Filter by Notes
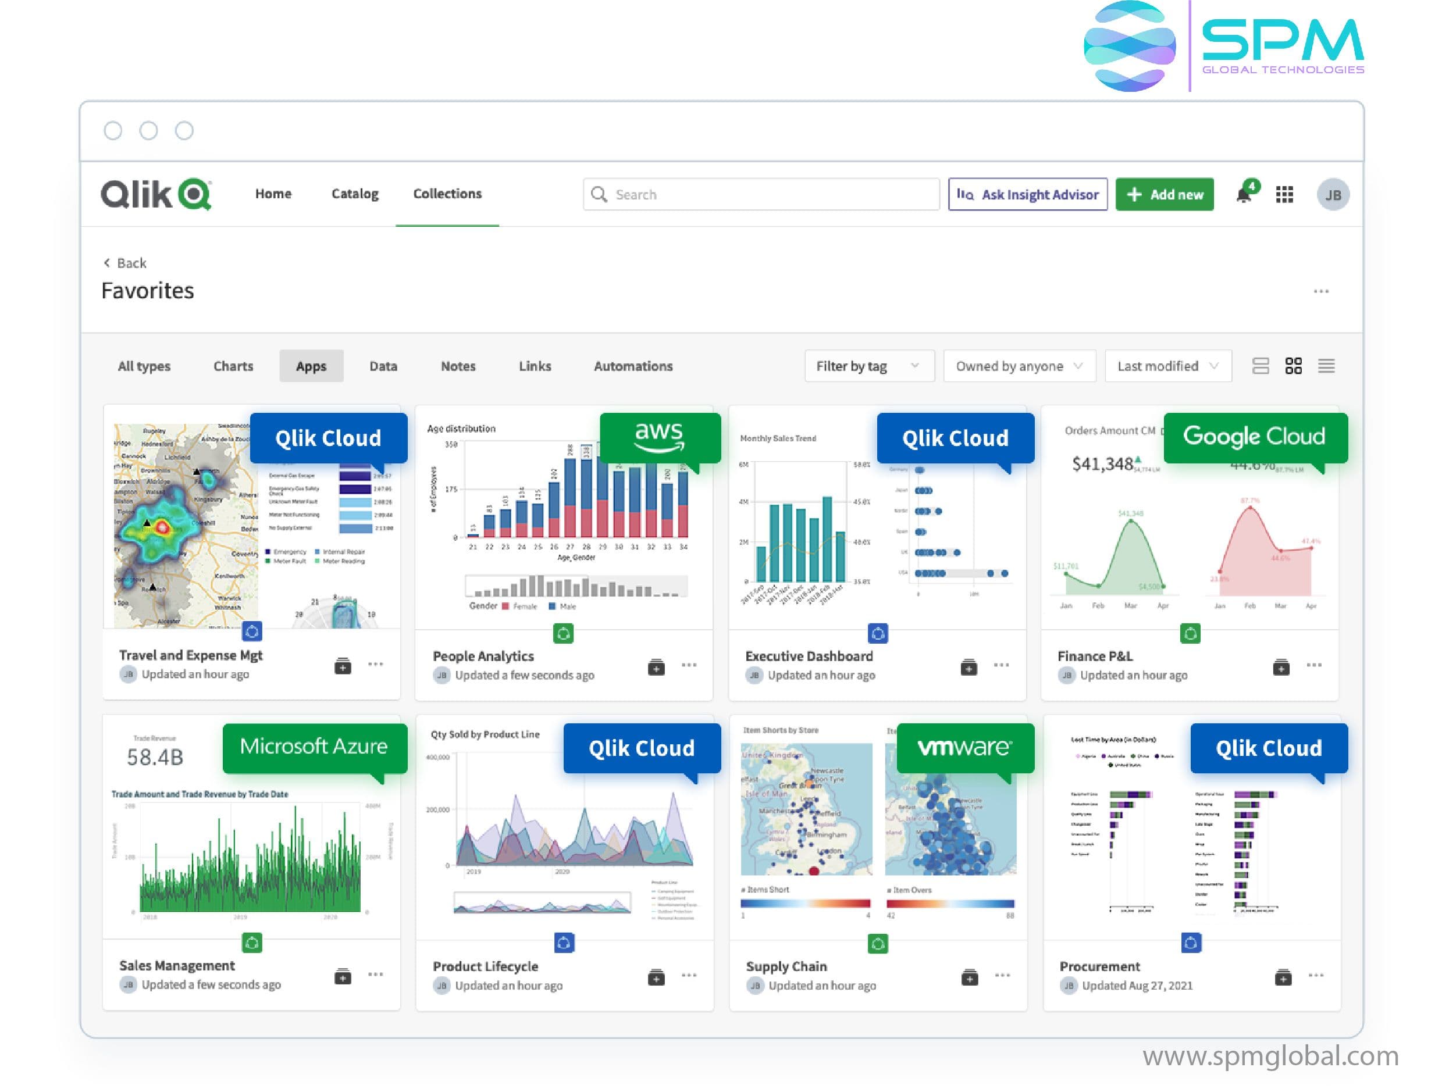 [x=458, y=366]
